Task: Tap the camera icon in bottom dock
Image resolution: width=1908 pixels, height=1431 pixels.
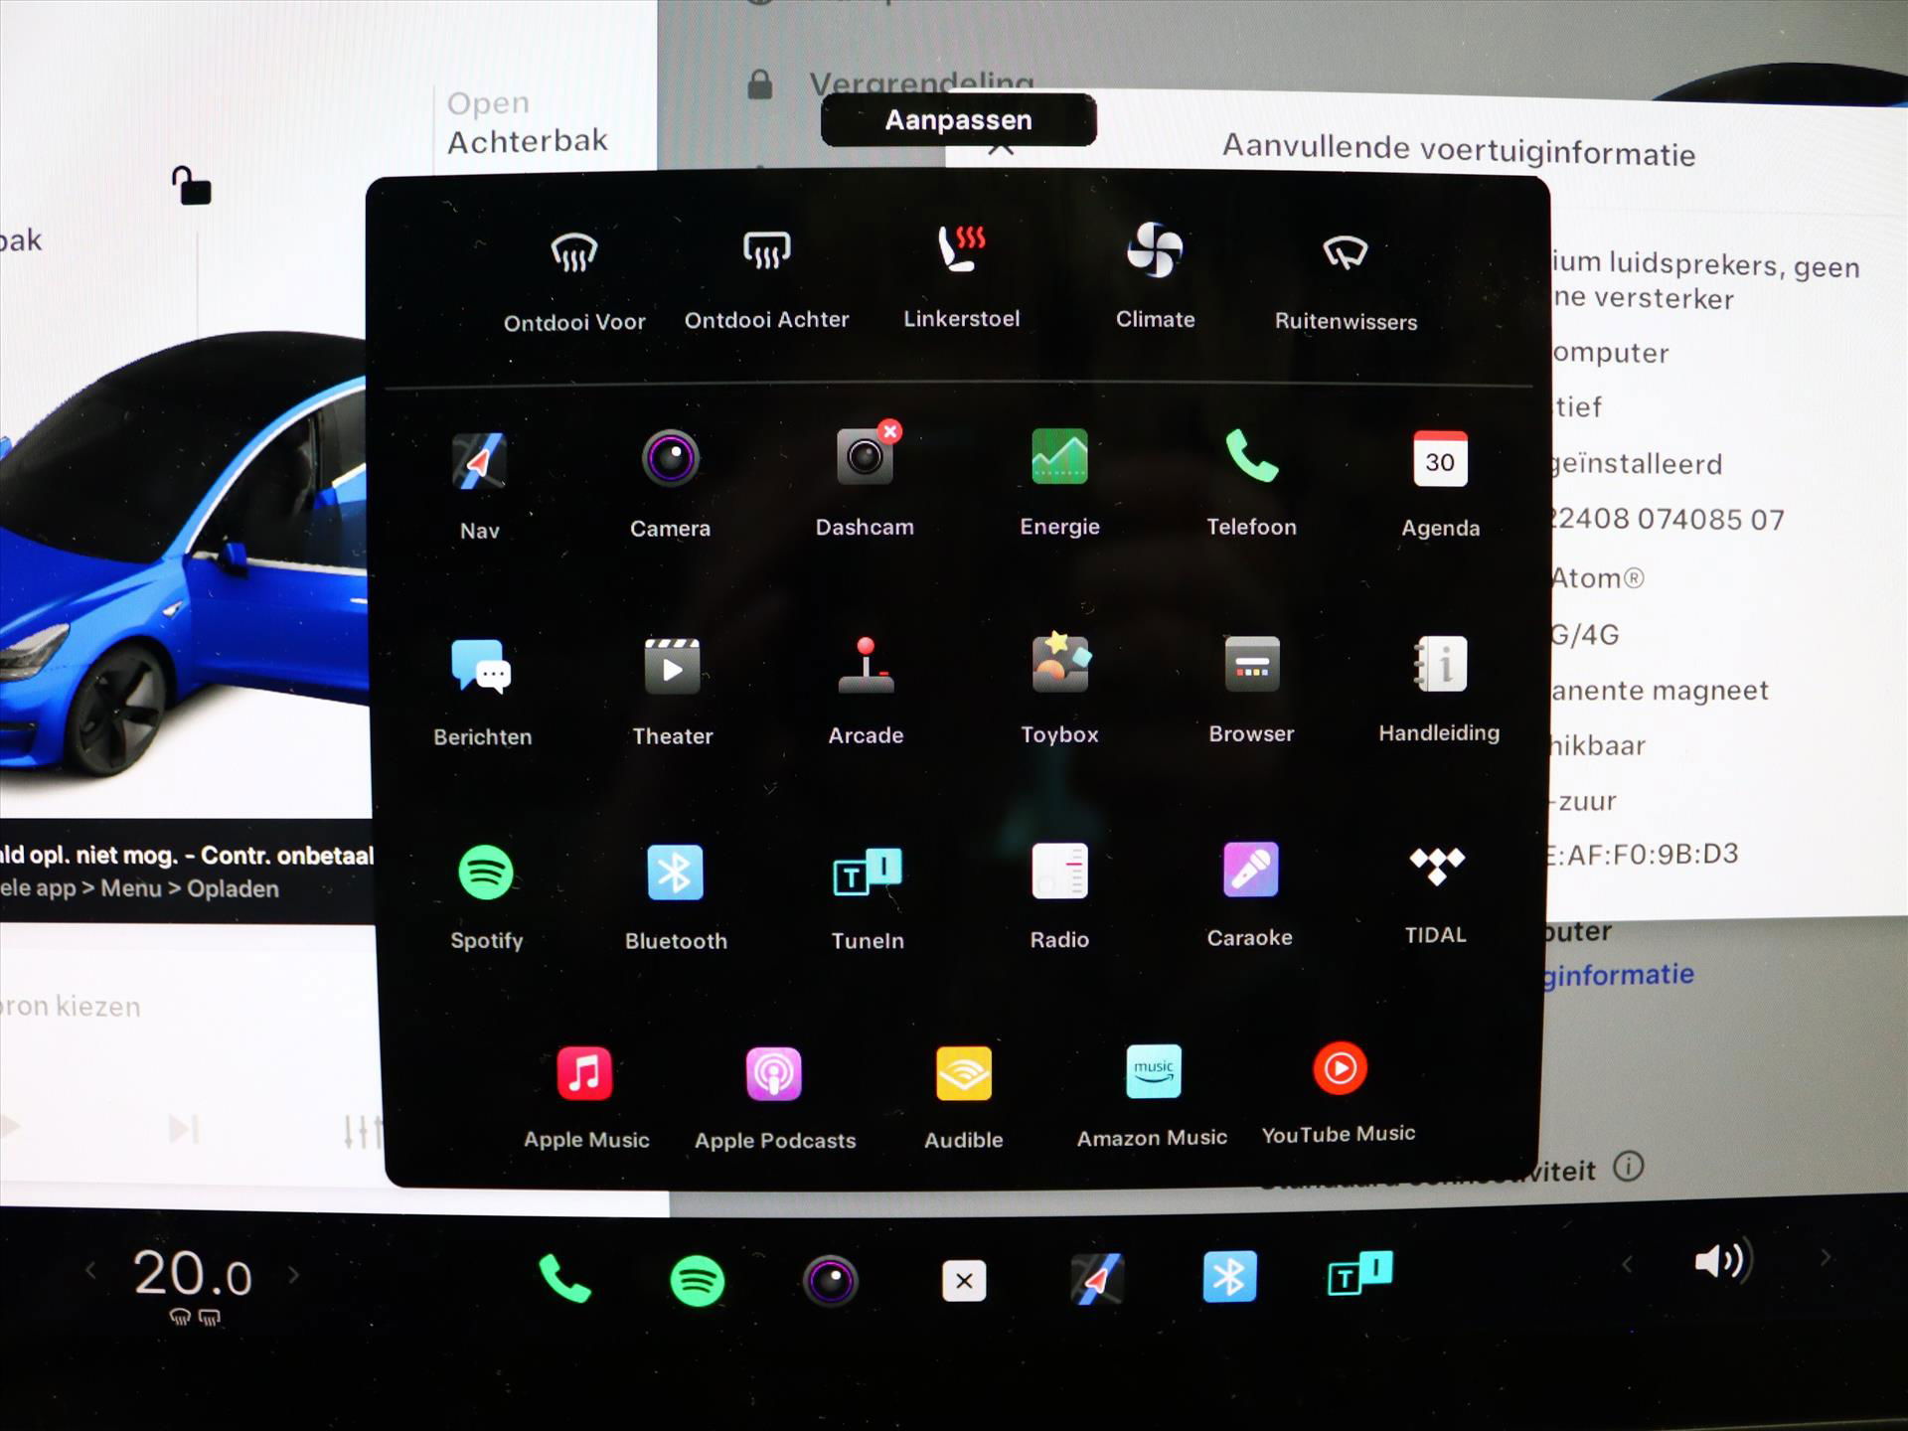Action: coord(831,1281)
